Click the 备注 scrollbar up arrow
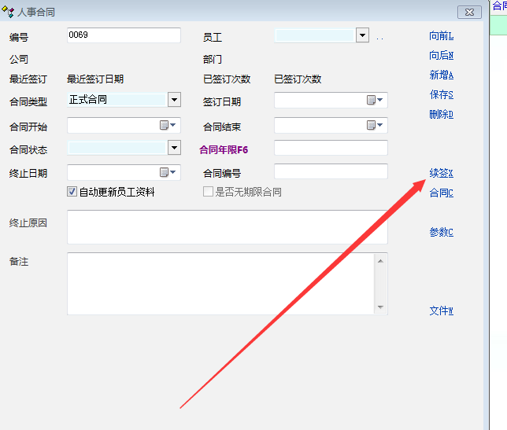The image size is (507, 430). pyautogui.click(x=380, y=261)
